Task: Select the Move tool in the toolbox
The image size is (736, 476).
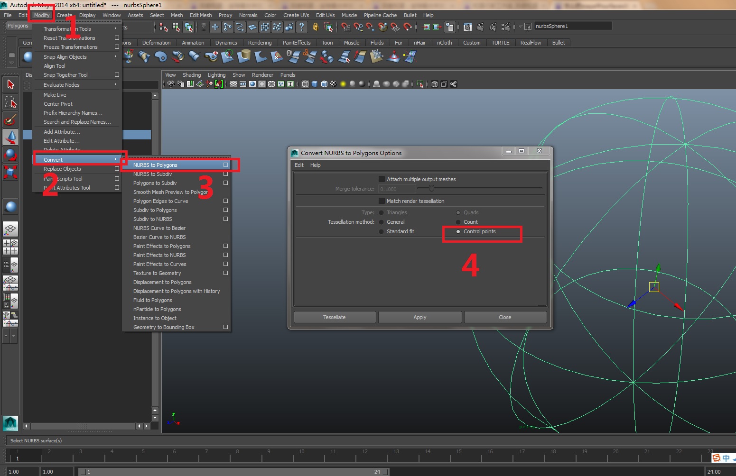Action: [x=10, y=137]
